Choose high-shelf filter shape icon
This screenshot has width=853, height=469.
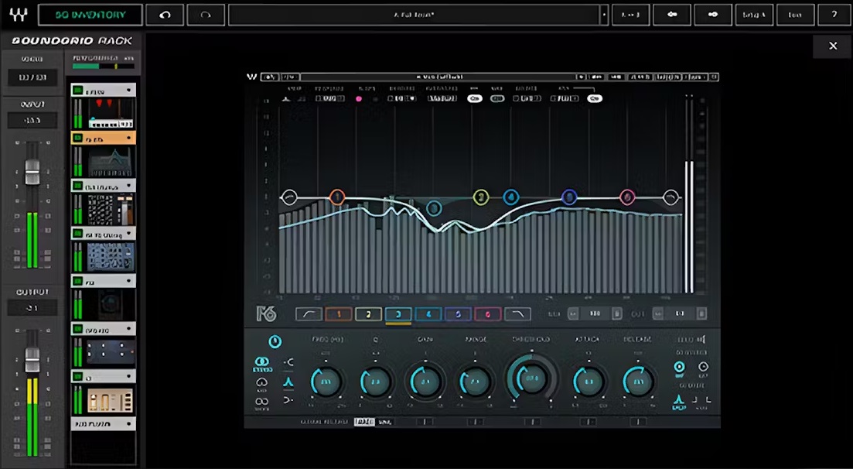[288, 400]
